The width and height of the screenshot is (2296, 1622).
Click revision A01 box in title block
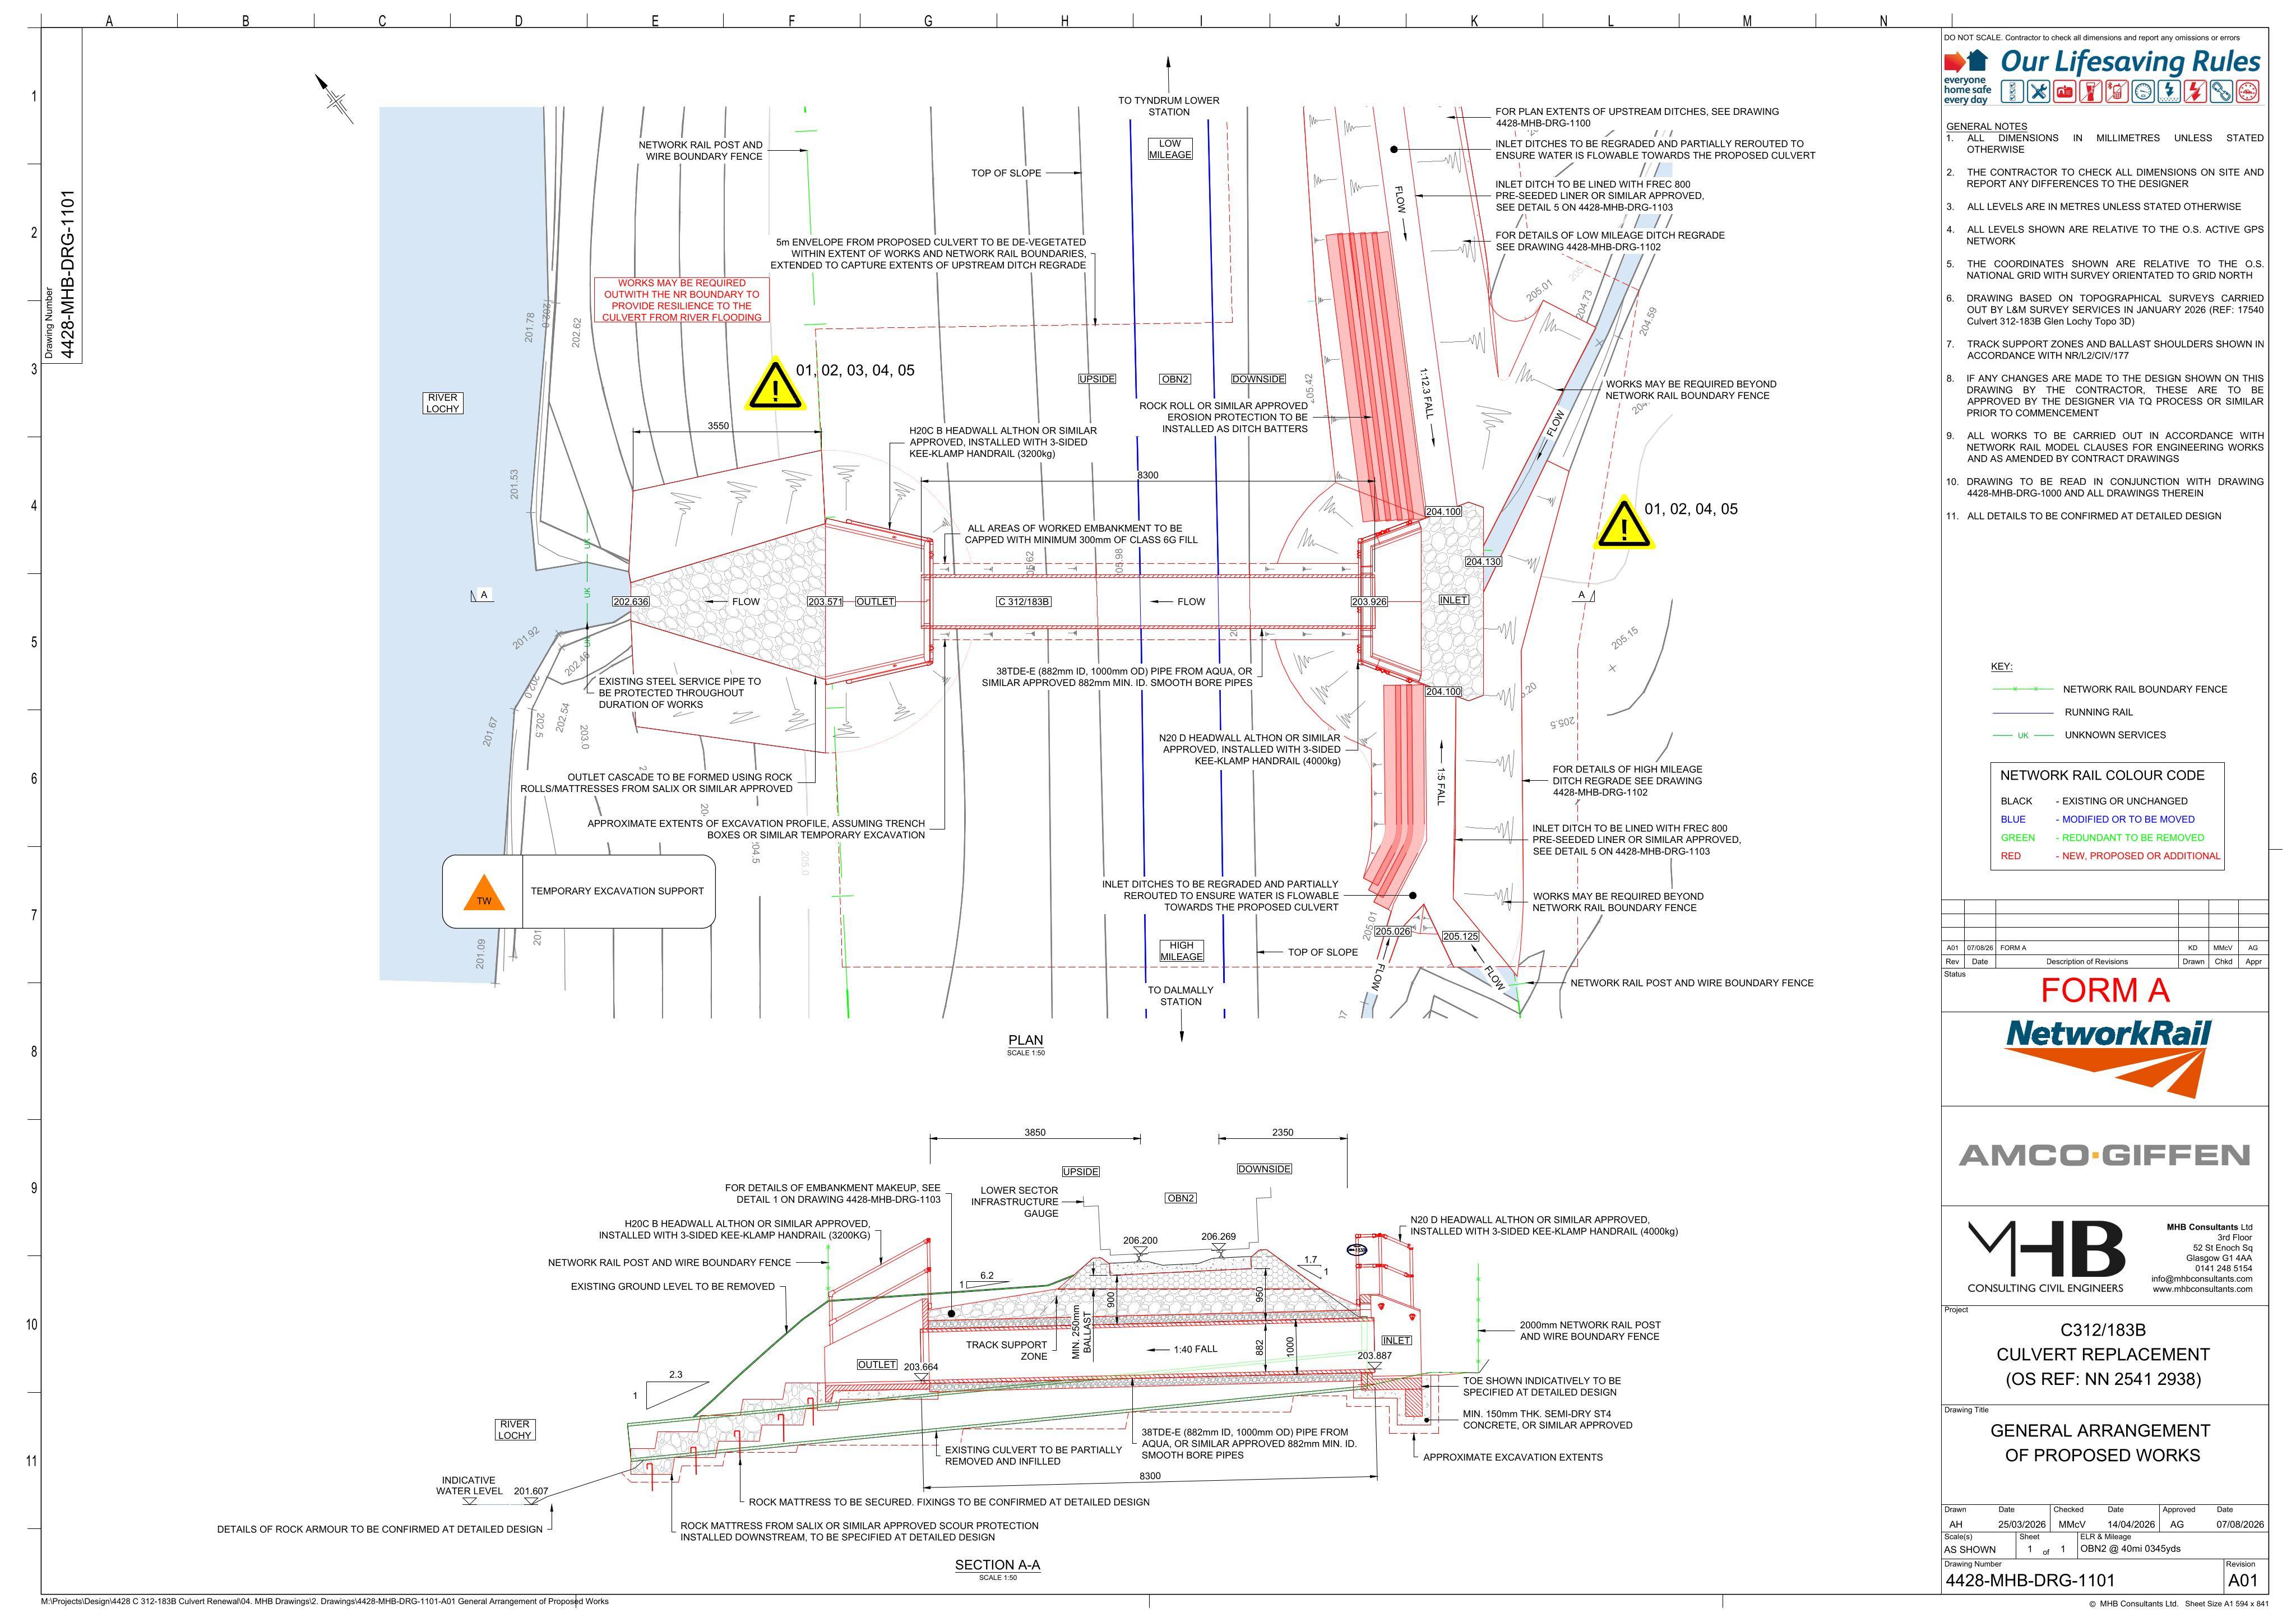point(2243,1581)
